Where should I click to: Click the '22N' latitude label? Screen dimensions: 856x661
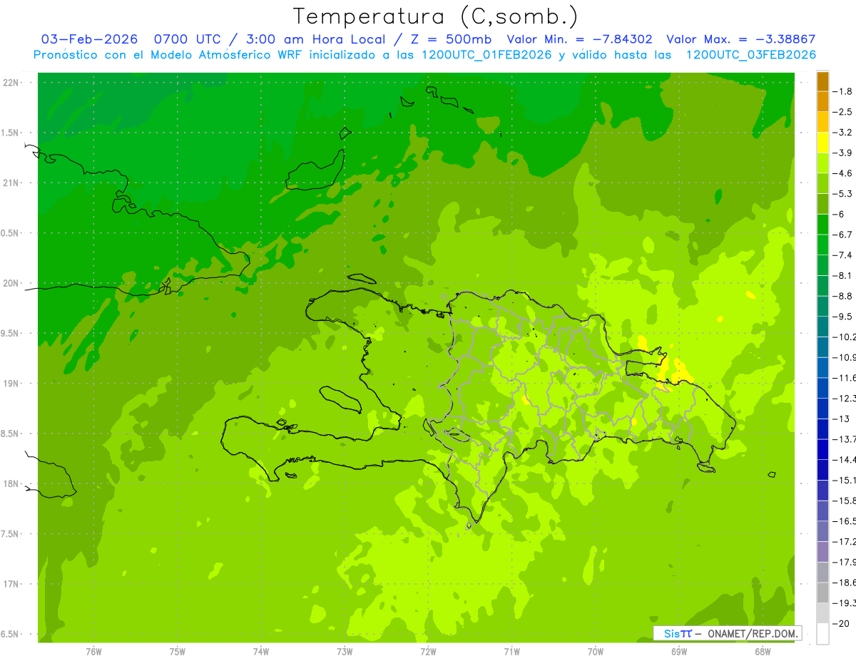pos(11,82)
